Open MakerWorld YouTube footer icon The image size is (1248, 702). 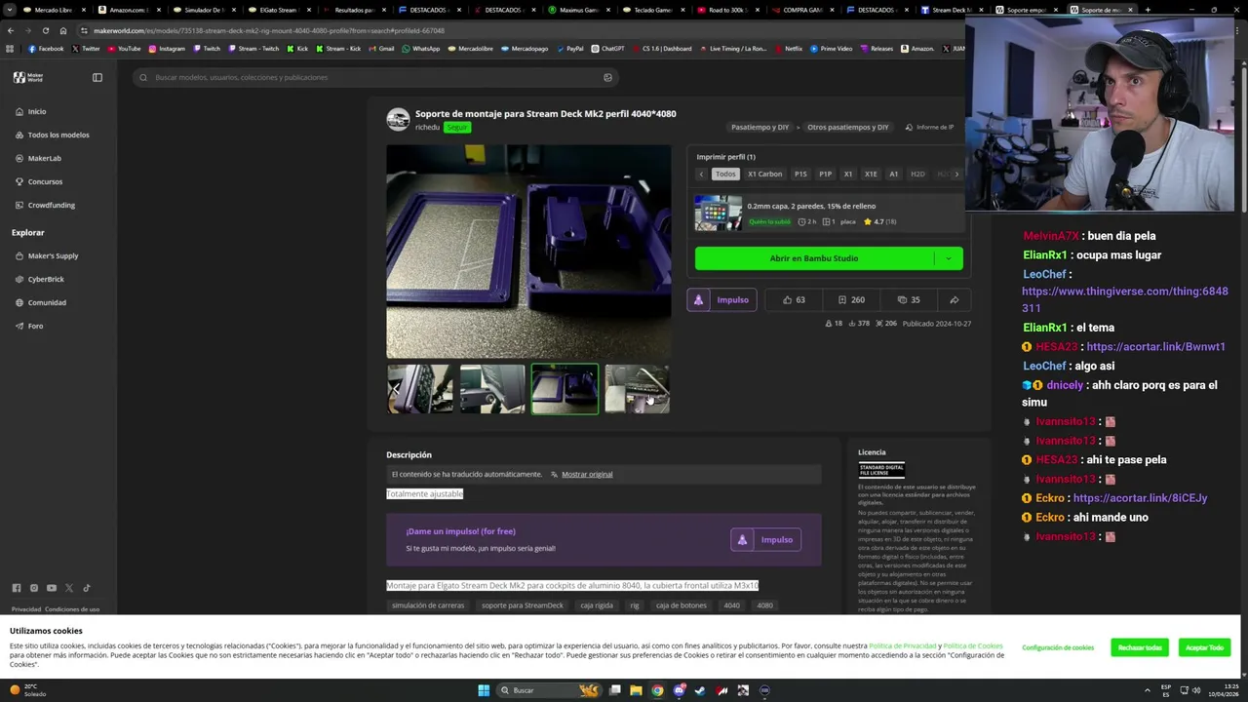(x=52, y=588)
